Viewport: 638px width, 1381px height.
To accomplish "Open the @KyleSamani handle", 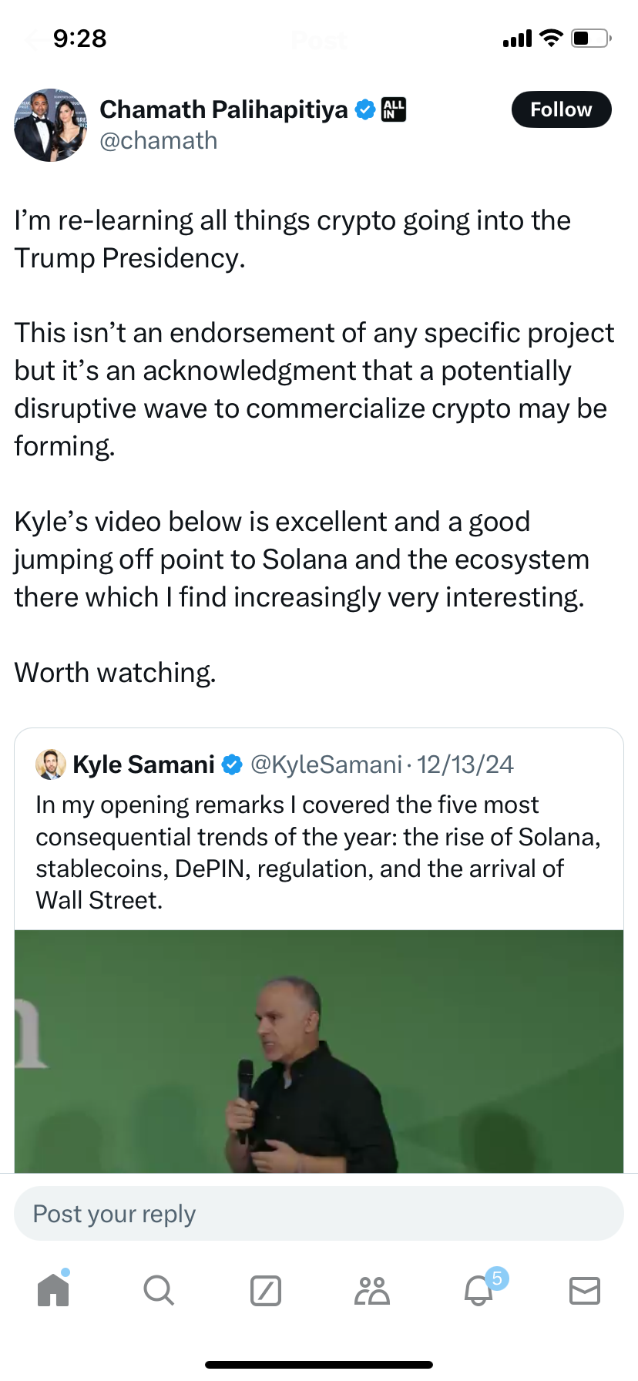I will point(326,764).
